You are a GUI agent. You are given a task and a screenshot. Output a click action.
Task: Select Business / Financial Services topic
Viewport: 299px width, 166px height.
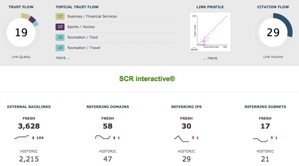pyautogui.click(x=92, y=16)
